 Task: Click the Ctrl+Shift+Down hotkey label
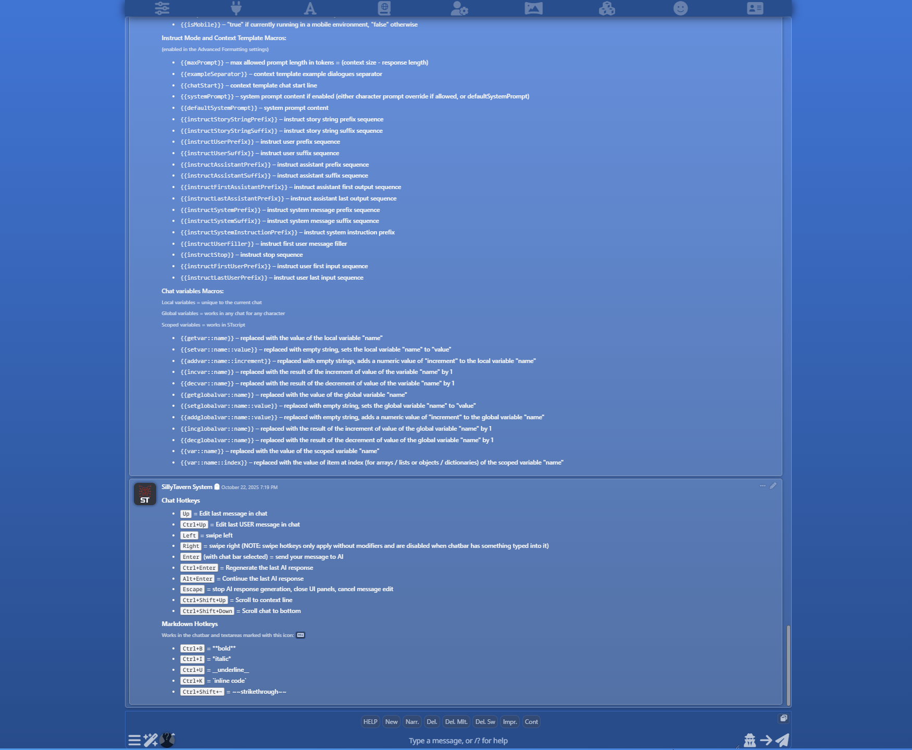[207, 611]
